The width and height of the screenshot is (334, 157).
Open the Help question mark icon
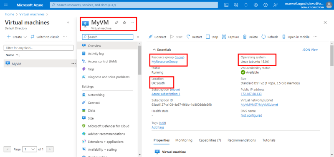pyautogui.click(x=266, y=5)
